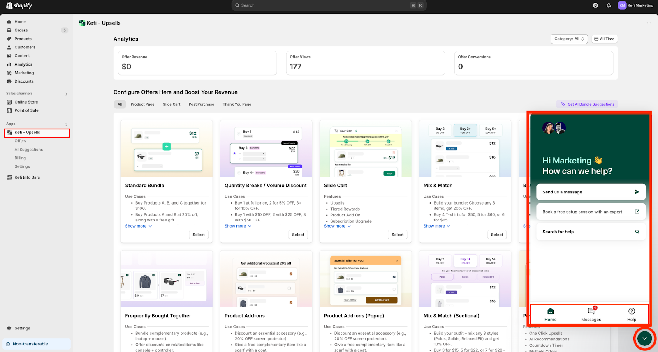This screenshot has width=658, height=352.
Task: Open Discounts from the sidebar
Action: (24, 81)
